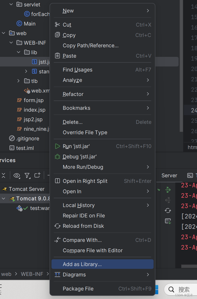Click the test:war artifact icon

[19, 208]
